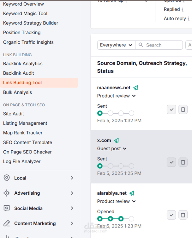Go to Keyword Strategy Builder
192x238 pixels.
coord(31,23)
